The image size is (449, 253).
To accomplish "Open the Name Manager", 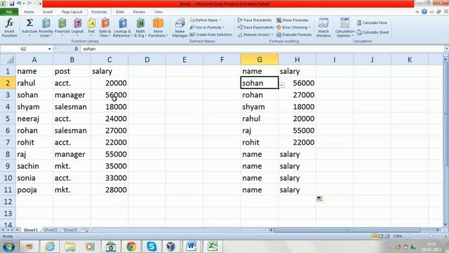I will 180,27.
